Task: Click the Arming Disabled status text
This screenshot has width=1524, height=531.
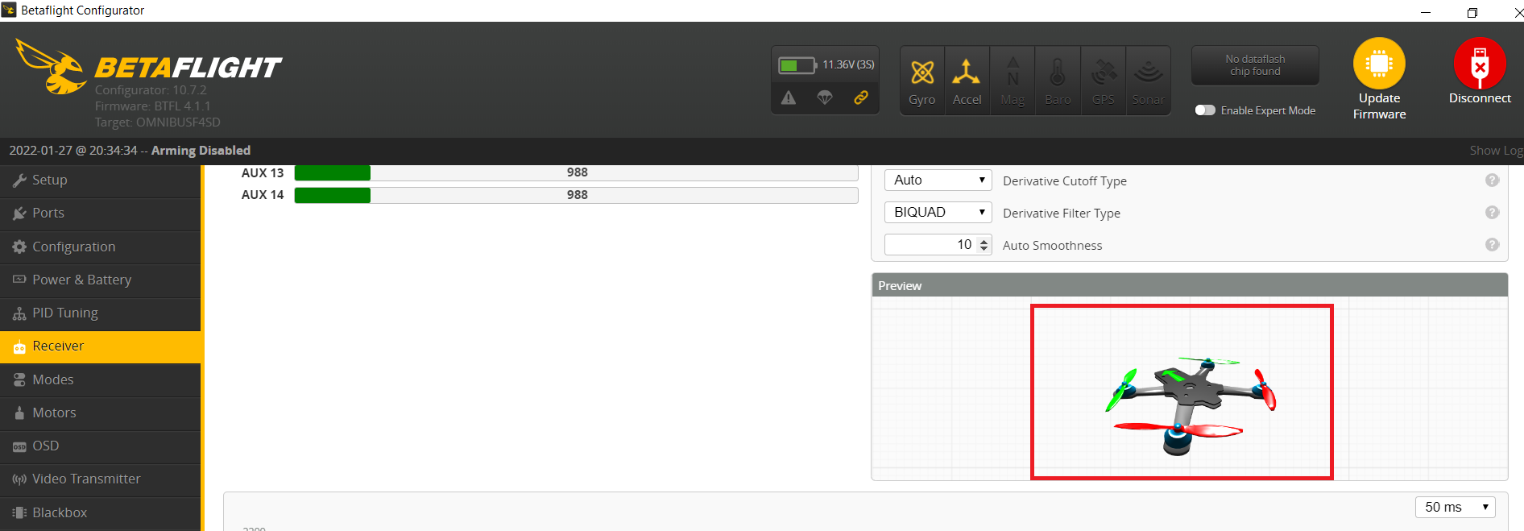Action: (x=201, y=151)
